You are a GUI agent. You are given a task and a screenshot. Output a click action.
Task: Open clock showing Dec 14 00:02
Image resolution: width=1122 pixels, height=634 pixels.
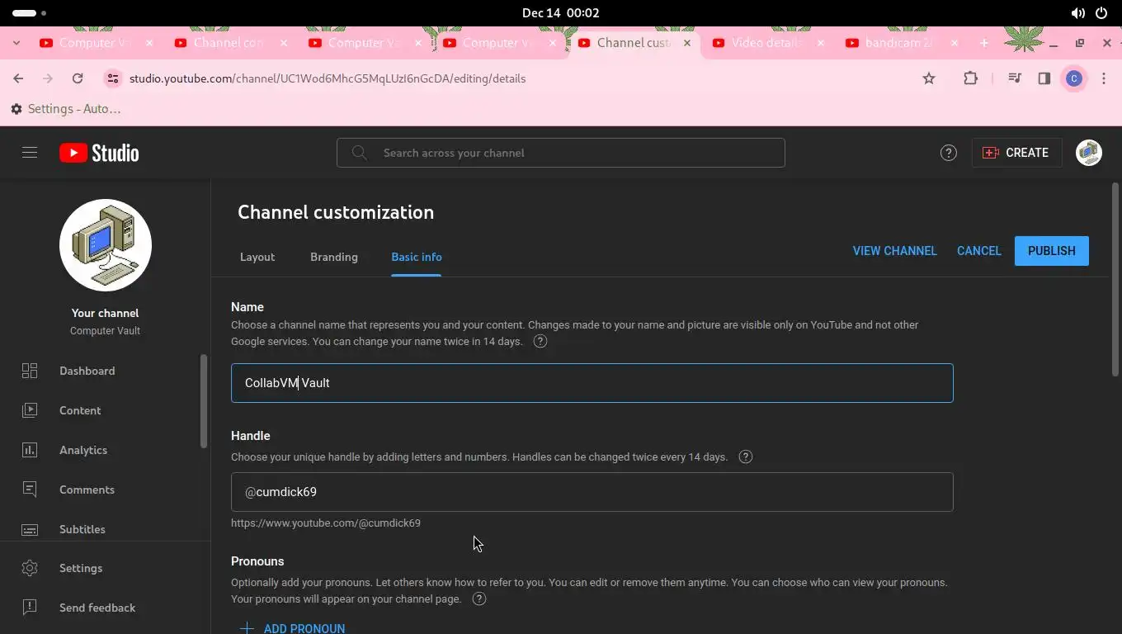pos(561,13)
